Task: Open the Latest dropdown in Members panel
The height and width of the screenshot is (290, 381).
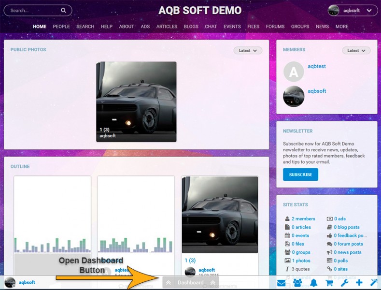Action: [356, 50]
